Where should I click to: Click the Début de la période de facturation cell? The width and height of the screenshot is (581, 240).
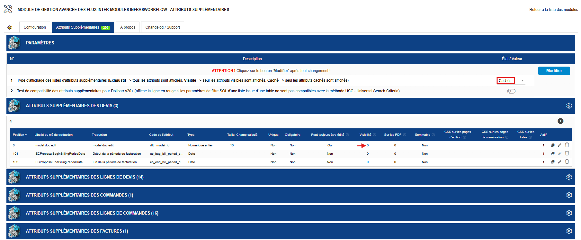(117, 154)
